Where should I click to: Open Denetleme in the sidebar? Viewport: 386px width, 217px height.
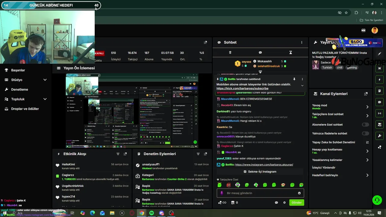pyautogui.click(x=20, y=90)
